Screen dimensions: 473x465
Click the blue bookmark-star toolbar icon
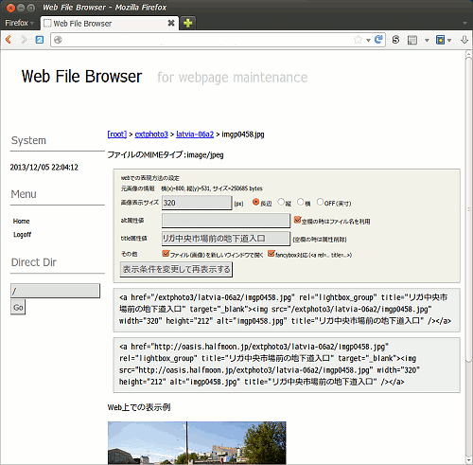point(440,40)
